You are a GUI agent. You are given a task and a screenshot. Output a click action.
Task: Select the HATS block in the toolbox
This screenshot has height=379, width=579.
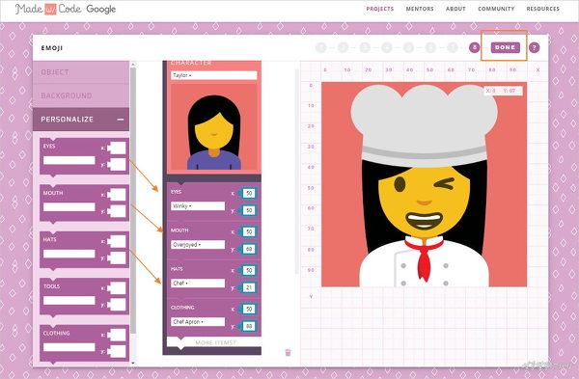coord(84,250)
